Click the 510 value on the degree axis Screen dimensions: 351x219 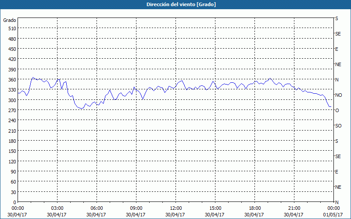point(12,28)
